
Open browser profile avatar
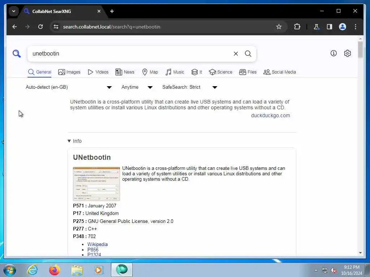[x=343, y=27]
